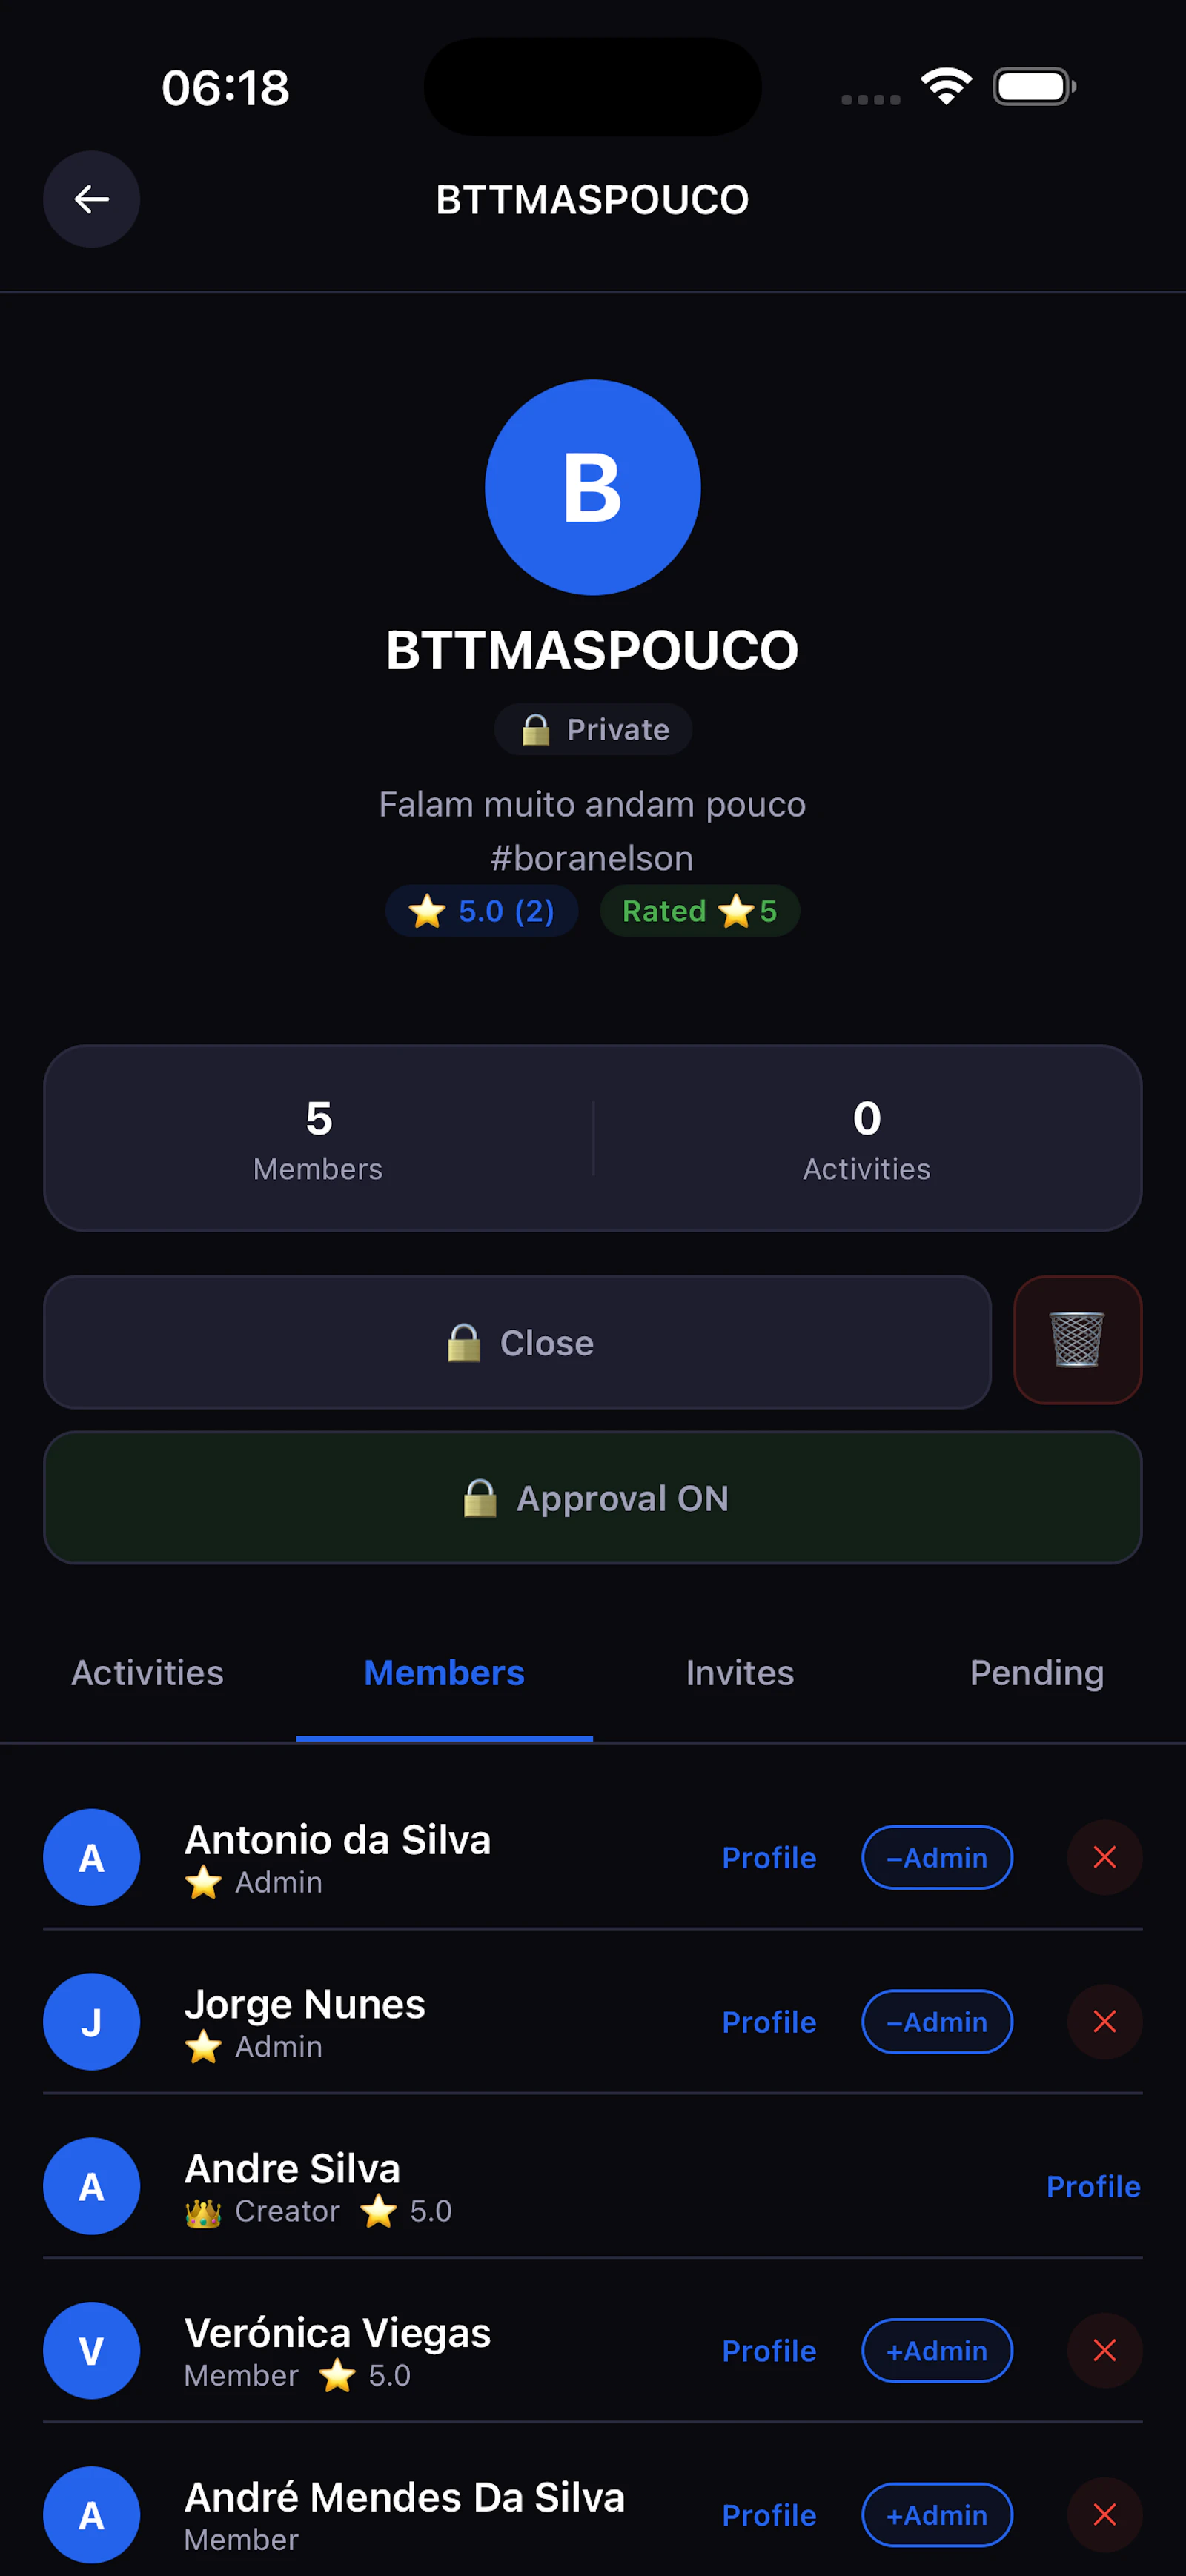Go back using the arrow button
The image size is (1186, 2576).
[x=91, y=199]
